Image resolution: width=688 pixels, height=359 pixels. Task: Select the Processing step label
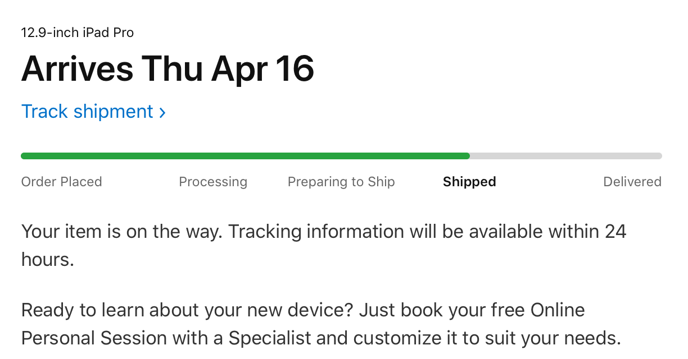(x=213, y=182)
